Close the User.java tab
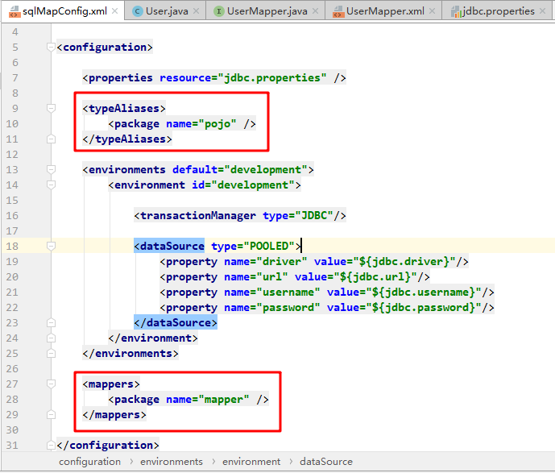 [x=196, y=11]
